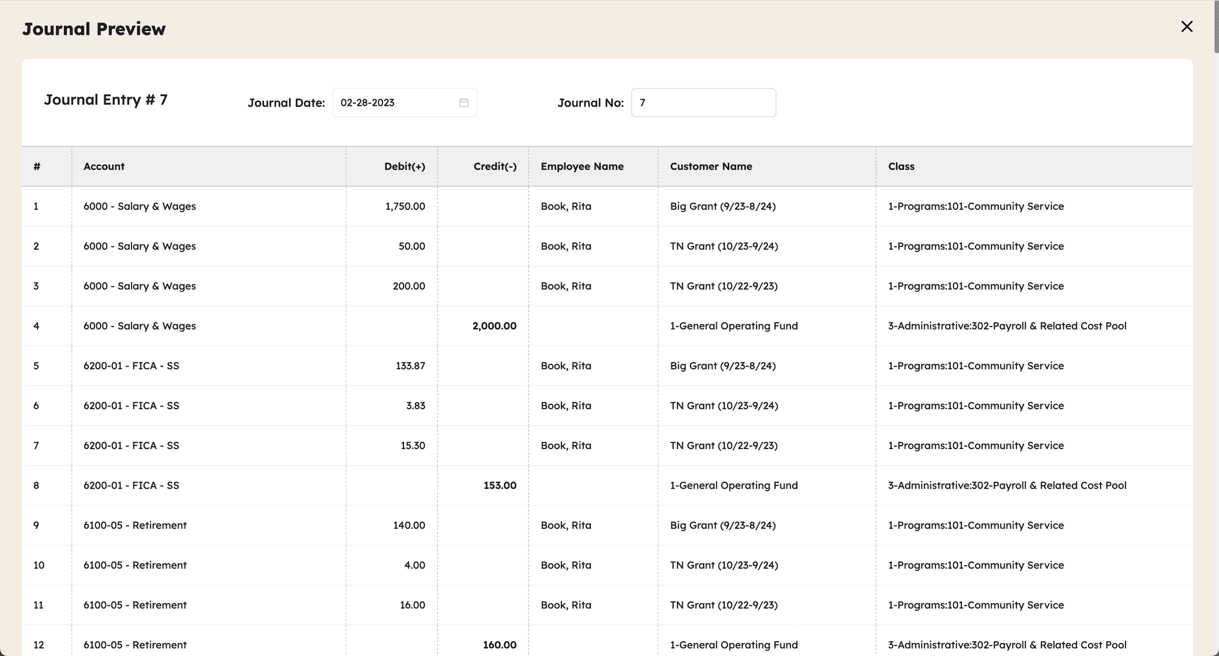Click row 2 TN Grant (10/23-9/24) customer

(x=724, y=246)
